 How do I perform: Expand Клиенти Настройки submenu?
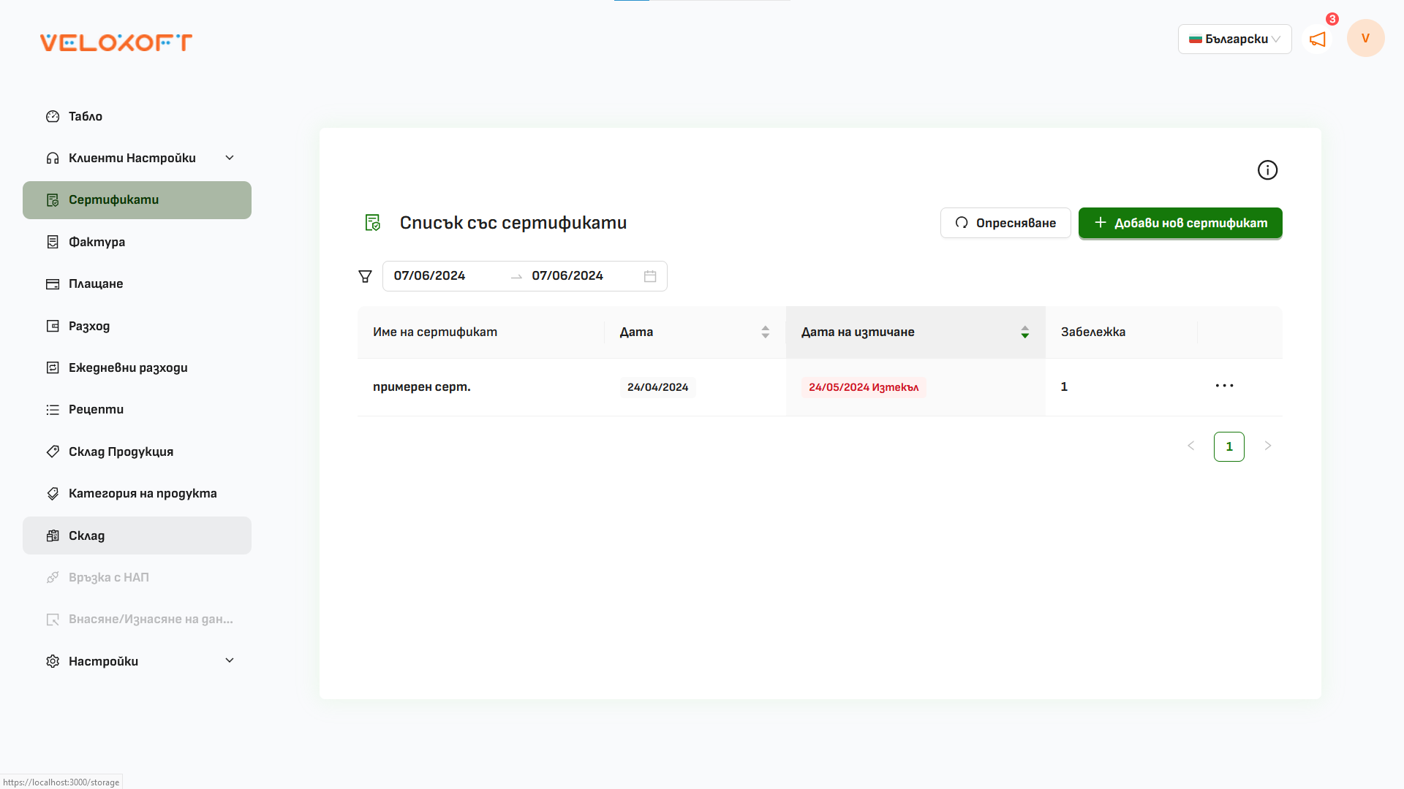point(229,158)
